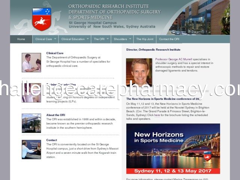
Task: Click 'Sydney 11, 12 & 13 May 2017' banner strip
Action: pyautogui.click(x=173, y=171)
